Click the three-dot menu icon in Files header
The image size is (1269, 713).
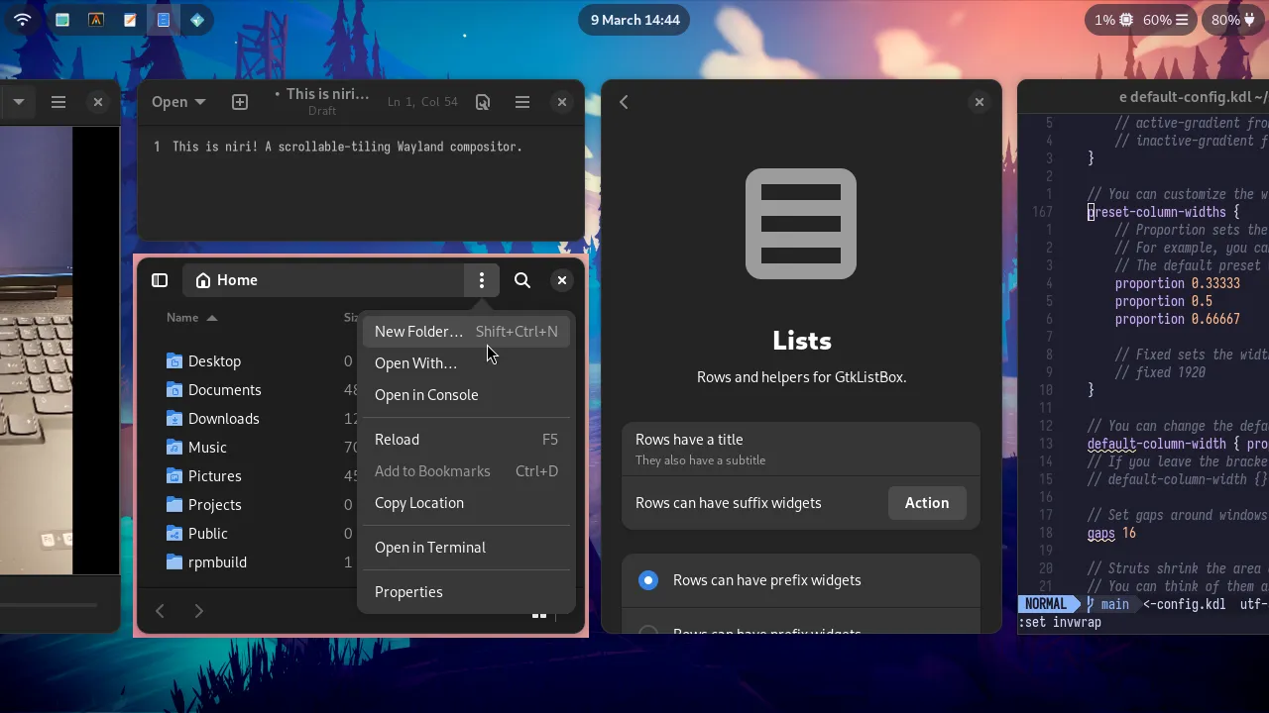(x=482, y=280)
